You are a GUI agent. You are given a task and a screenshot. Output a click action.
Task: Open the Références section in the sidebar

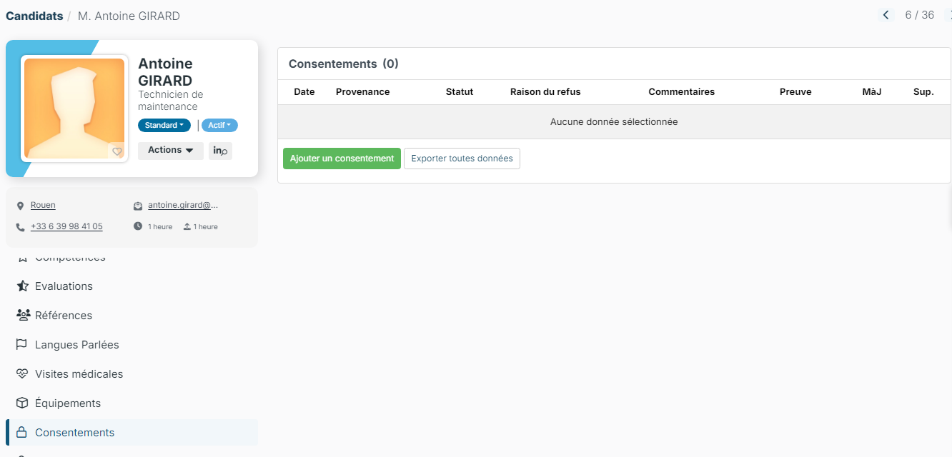(132, 316)
